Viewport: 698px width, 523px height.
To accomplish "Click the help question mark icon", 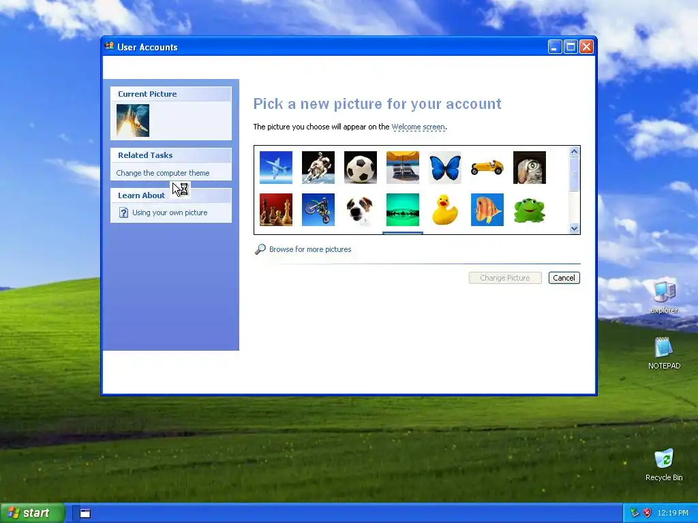I will 124,212.
